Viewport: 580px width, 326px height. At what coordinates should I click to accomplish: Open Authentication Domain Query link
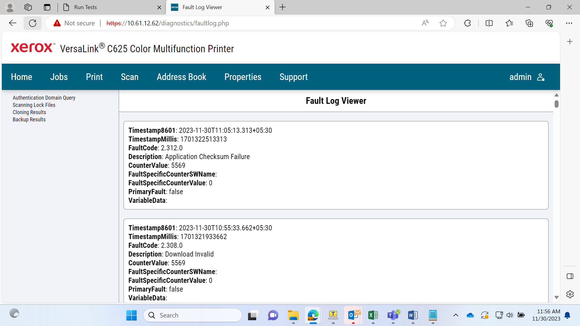(x=44, y=98)
